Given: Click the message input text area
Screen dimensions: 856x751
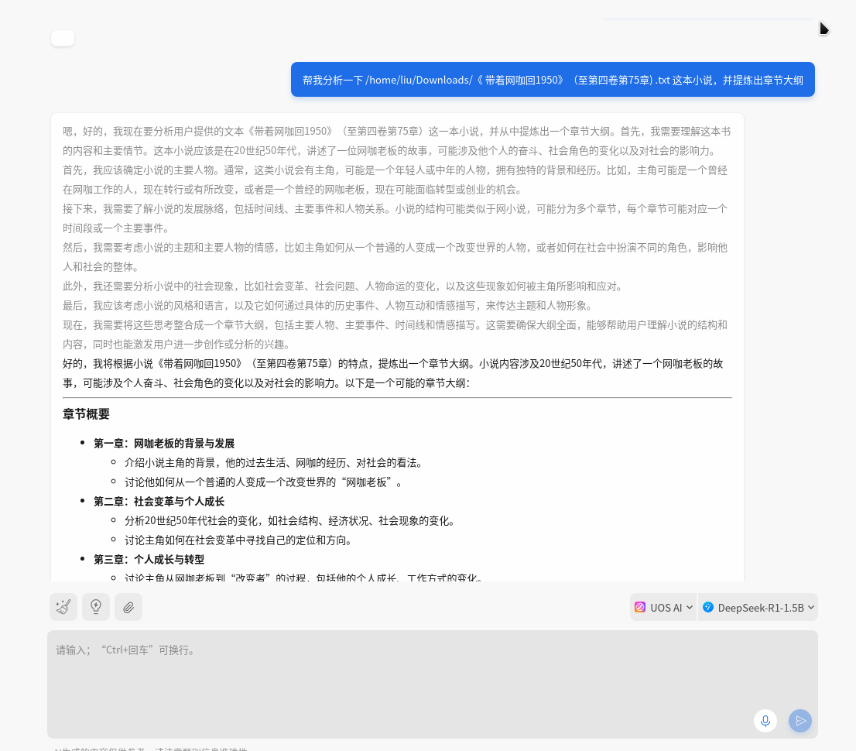Looking at the screenshot, I should (x=433, y=684).
